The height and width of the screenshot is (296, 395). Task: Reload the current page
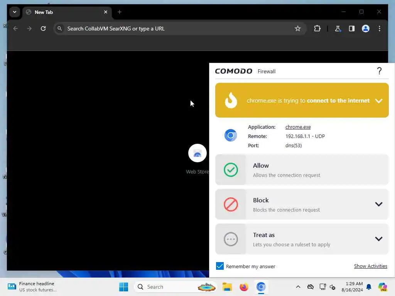pos(43,29)
